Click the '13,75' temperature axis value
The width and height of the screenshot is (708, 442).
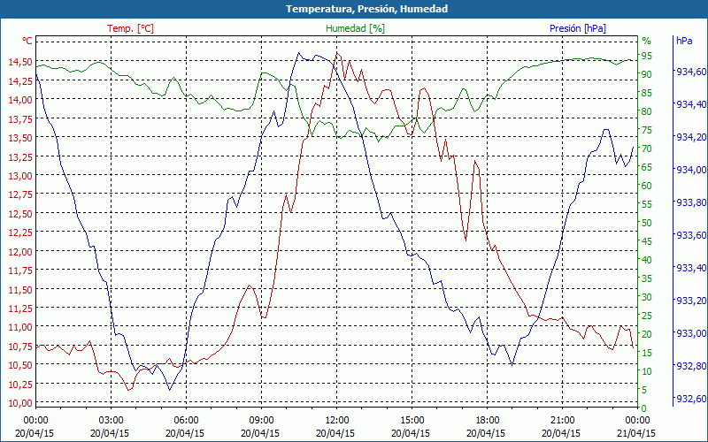tap(19, 118)
